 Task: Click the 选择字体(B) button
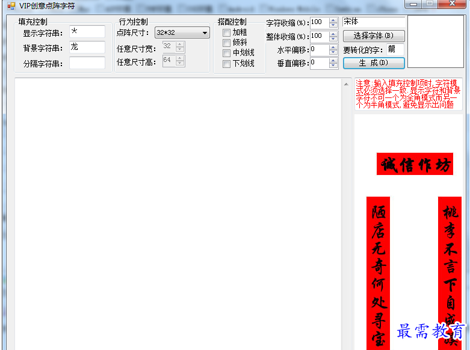point(374,36)
